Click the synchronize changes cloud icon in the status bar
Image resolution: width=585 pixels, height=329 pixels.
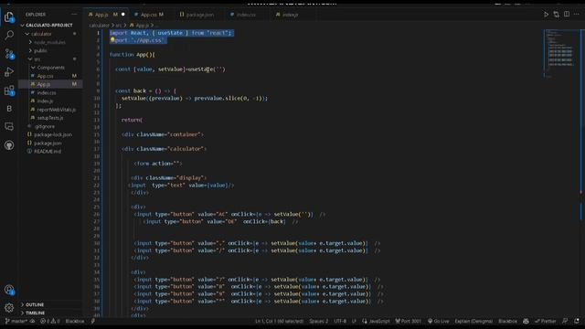pyautogui.click(x=33, y=321)
